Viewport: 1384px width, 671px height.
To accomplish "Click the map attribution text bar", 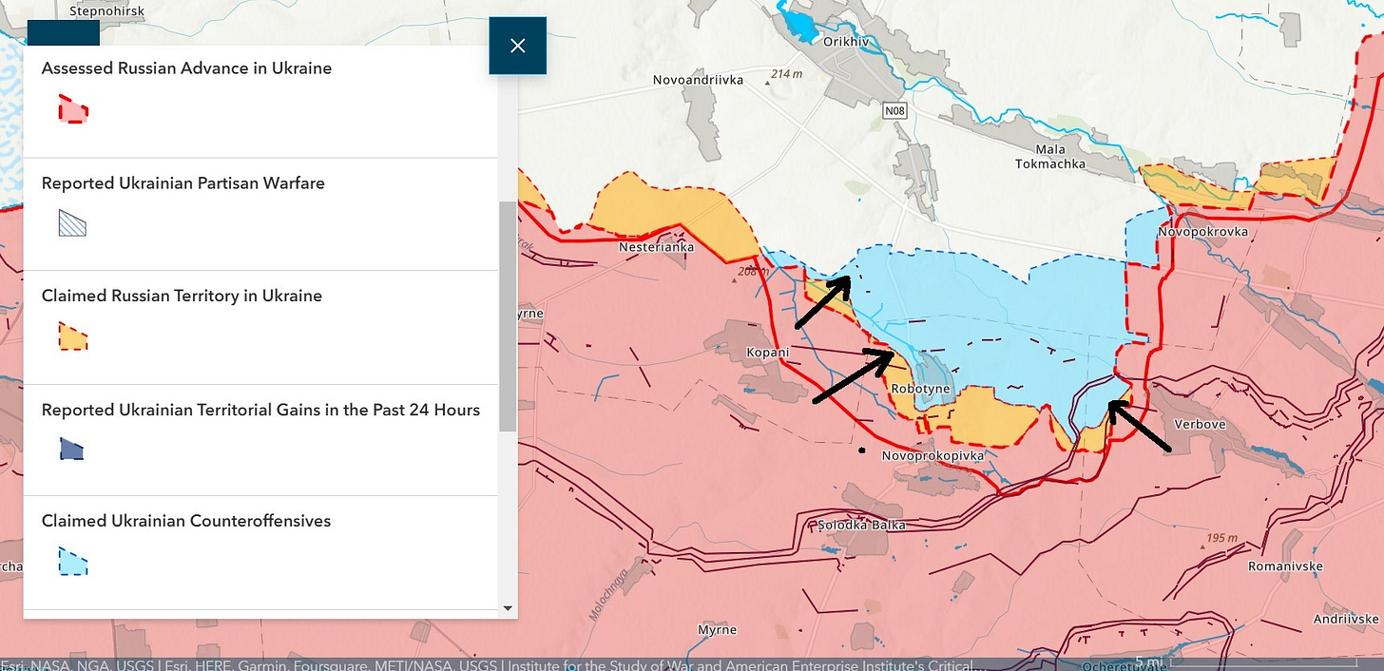I will click(x=487, y=664).
